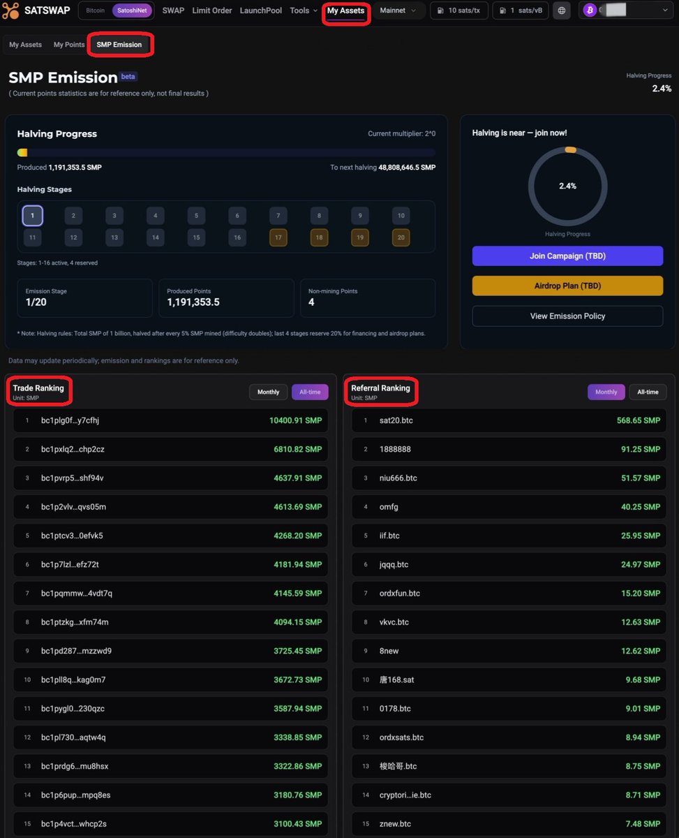Open My Assets in top navigation
The width and height of the screenshot is (679, 838).
point(345,10)
